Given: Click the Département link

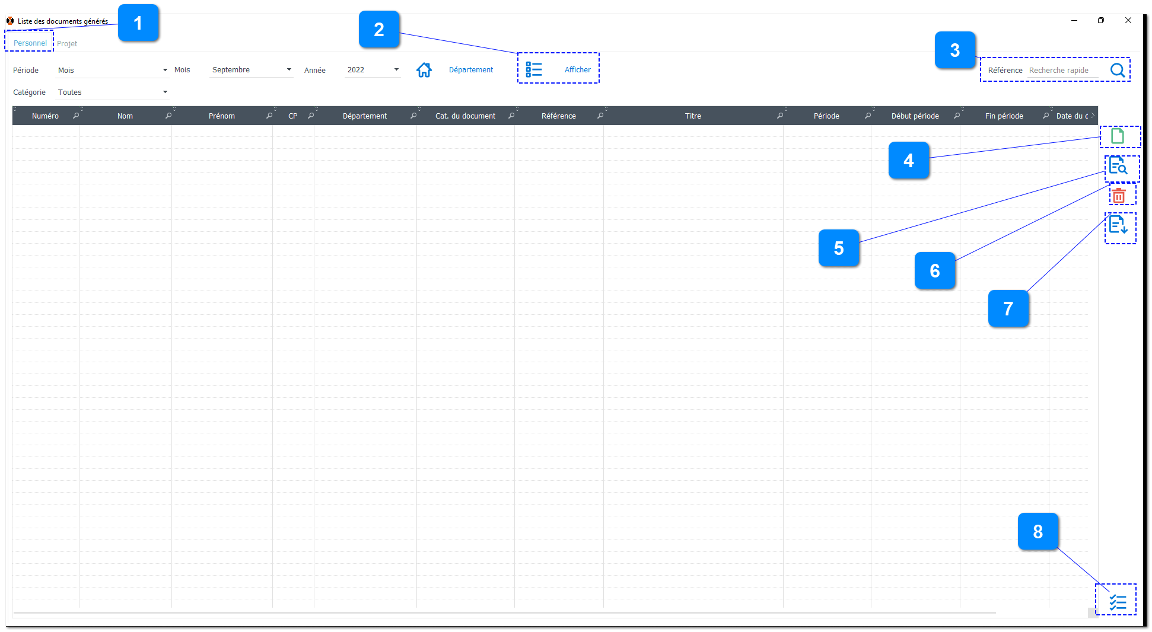Looking at the screenshot, I should click(470, 70).
